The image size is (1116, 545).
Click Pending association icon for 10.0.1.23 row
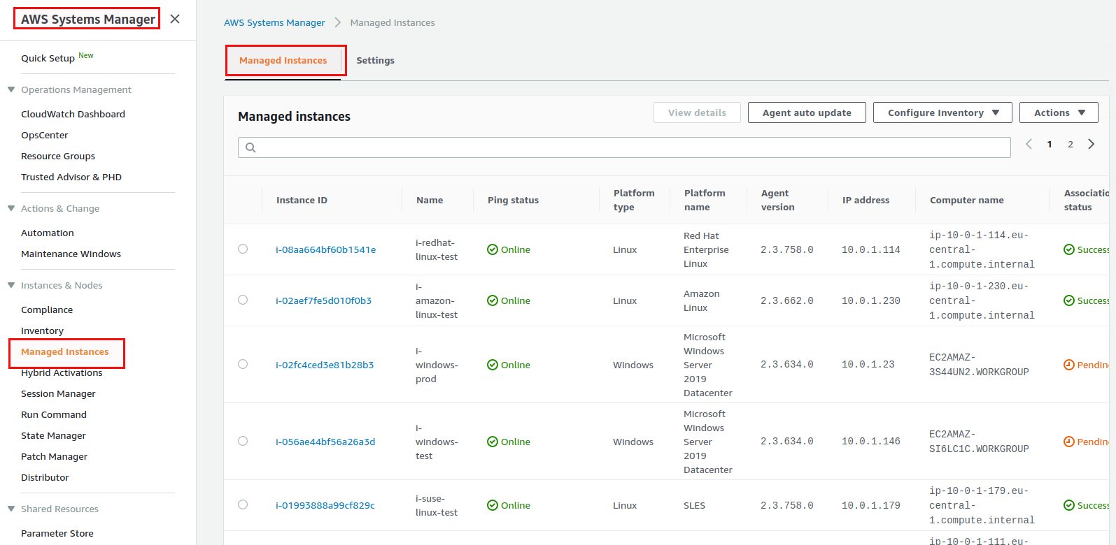tap(1069, 365)
